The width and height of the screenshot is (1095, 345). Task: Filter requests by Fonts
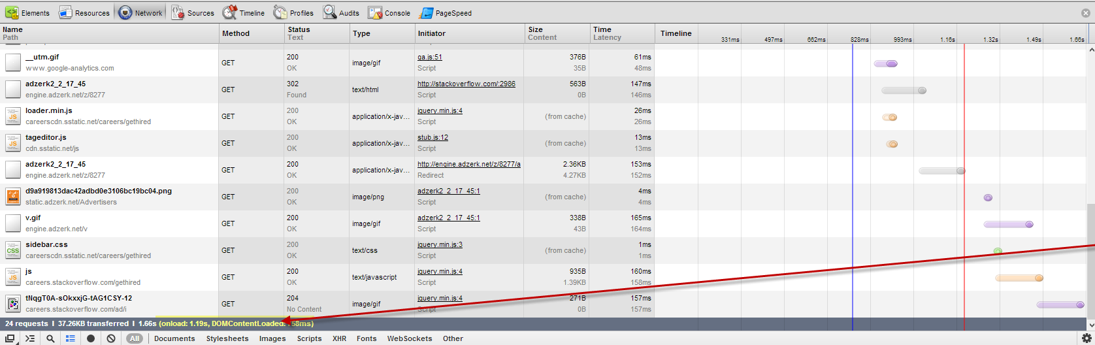[x=367, y=338]
